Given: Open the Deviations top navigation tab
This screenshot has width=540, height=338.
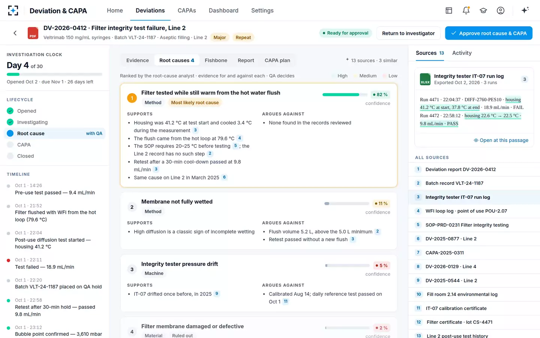Looking at the screenshot, I should [150, 11].
